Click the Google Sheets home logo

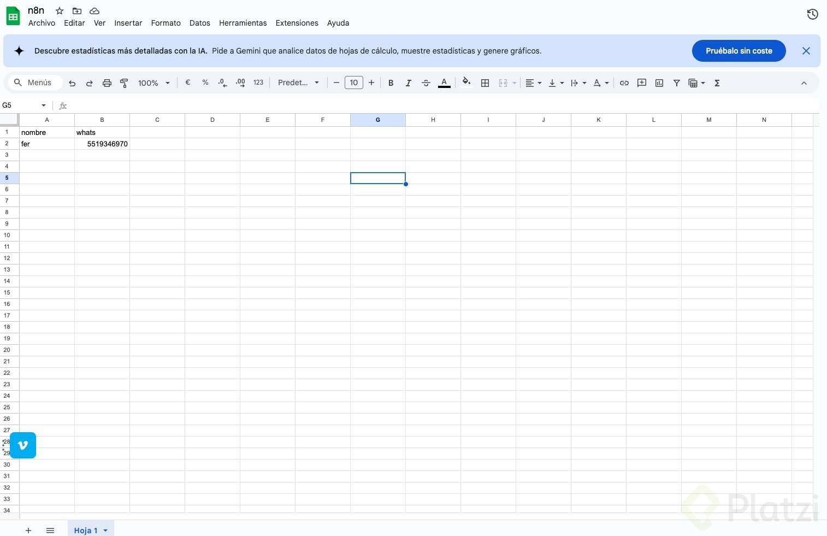(13, 16)
